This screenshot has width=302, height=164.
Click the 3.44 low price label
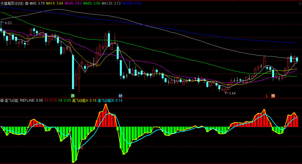(x=232, y=93)
